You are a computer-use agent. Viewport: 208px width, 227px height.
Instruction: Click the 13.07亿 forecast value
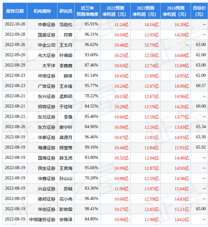(151, 189)
